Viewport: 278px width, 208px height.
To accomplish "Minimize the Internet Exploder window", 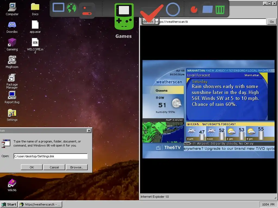I will [265, 3].
